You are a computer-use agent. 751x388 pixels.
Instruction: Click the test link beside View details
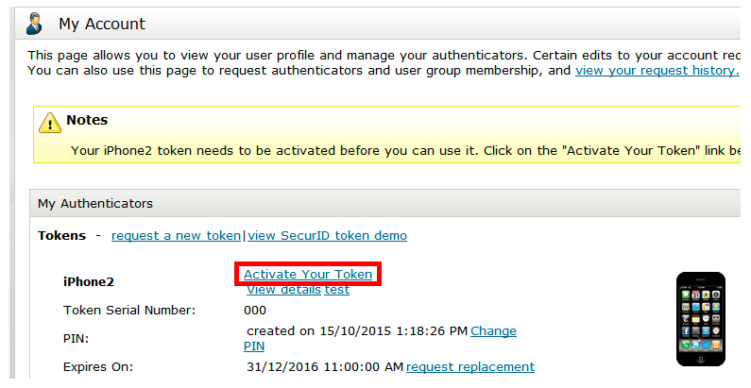click(x=337, y=290)
